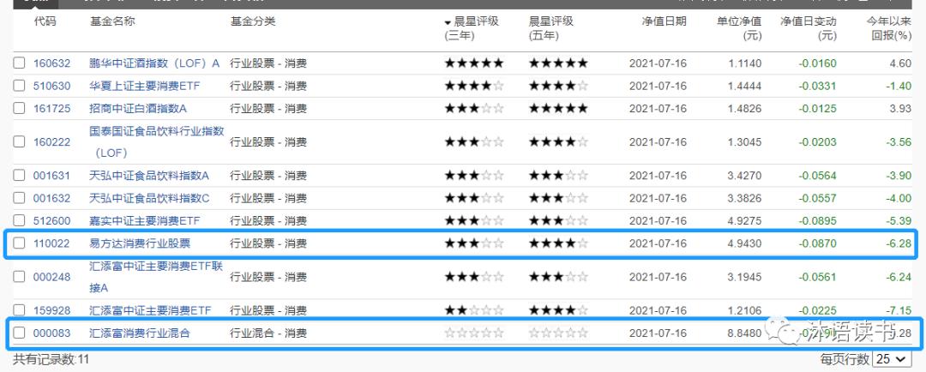Open fund link 易方达消费行业股票
Image resolution: width=926 pixels, height=372 pixels.
coord(140,243)
